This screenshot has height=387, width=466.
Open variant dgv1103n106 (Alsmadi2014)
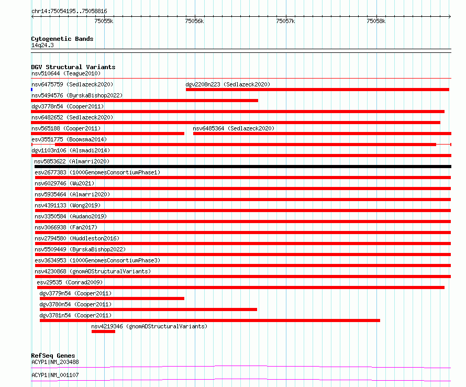71,150
